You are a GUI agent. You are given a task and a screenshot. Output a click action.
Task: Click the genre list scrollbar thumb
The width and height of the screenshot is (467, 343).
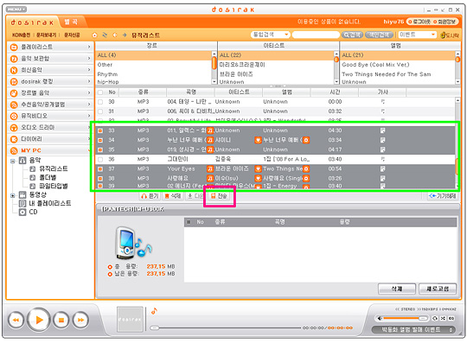(x=214, y=63)
